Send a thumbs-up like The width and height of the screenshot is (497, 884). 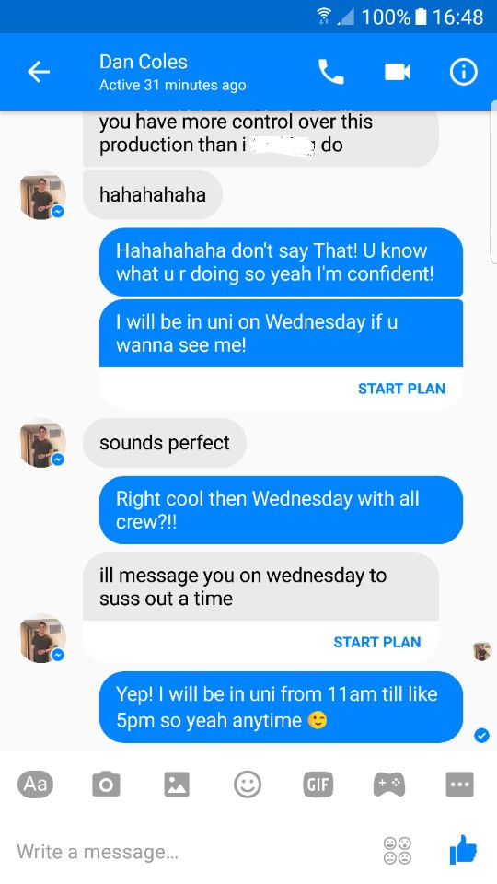(x=463, y=850)
